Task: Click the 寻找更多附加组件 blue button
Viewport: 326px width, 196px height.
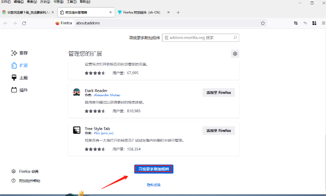Action: point(154,169)
